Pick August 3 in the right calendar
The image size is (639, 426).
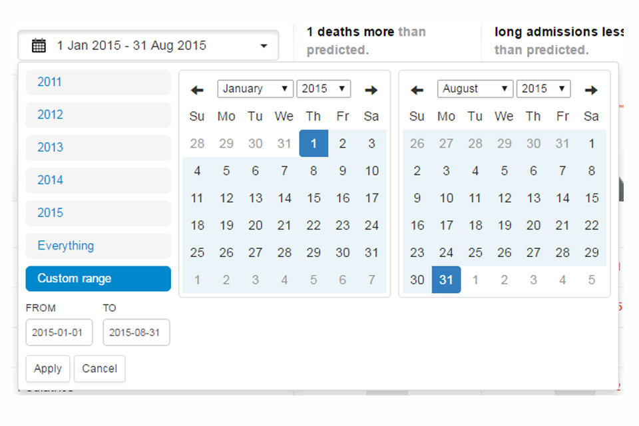coord(446,171)
